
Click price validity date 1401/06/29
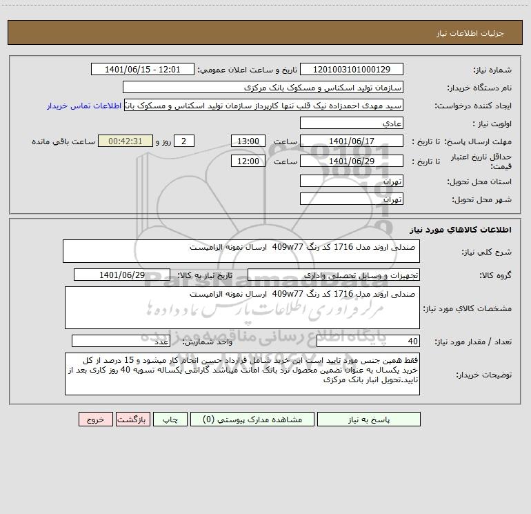(x=352, y=161)
